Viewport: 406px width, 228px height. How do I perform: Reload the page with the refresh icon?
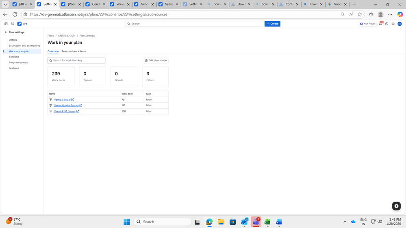click(x=15, y=15)
